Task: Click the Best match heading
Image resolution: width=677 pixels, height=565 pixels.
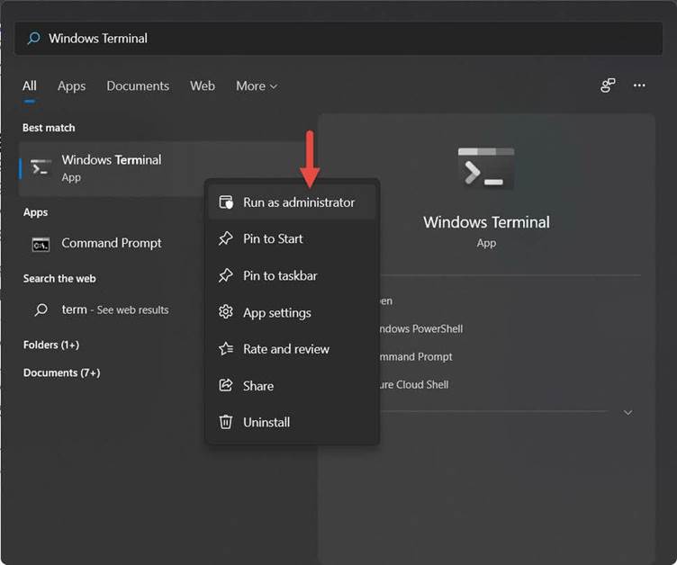Action: click(x=49, y=128)
